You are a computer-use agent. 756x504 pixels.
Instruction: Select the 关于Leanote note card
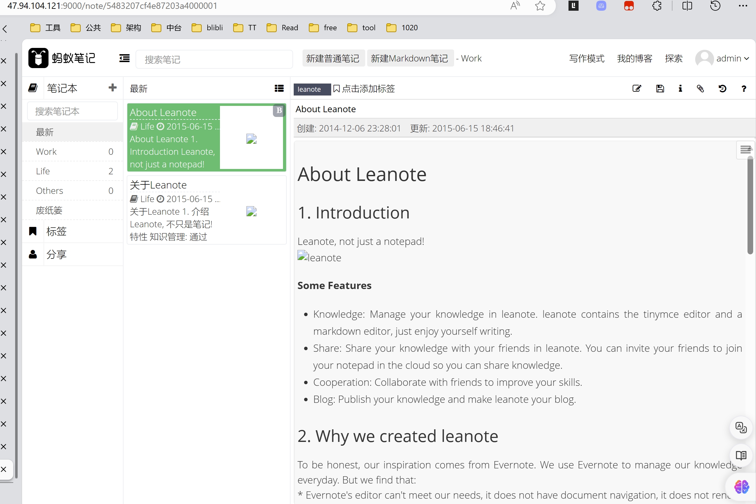tap(206, 210)
